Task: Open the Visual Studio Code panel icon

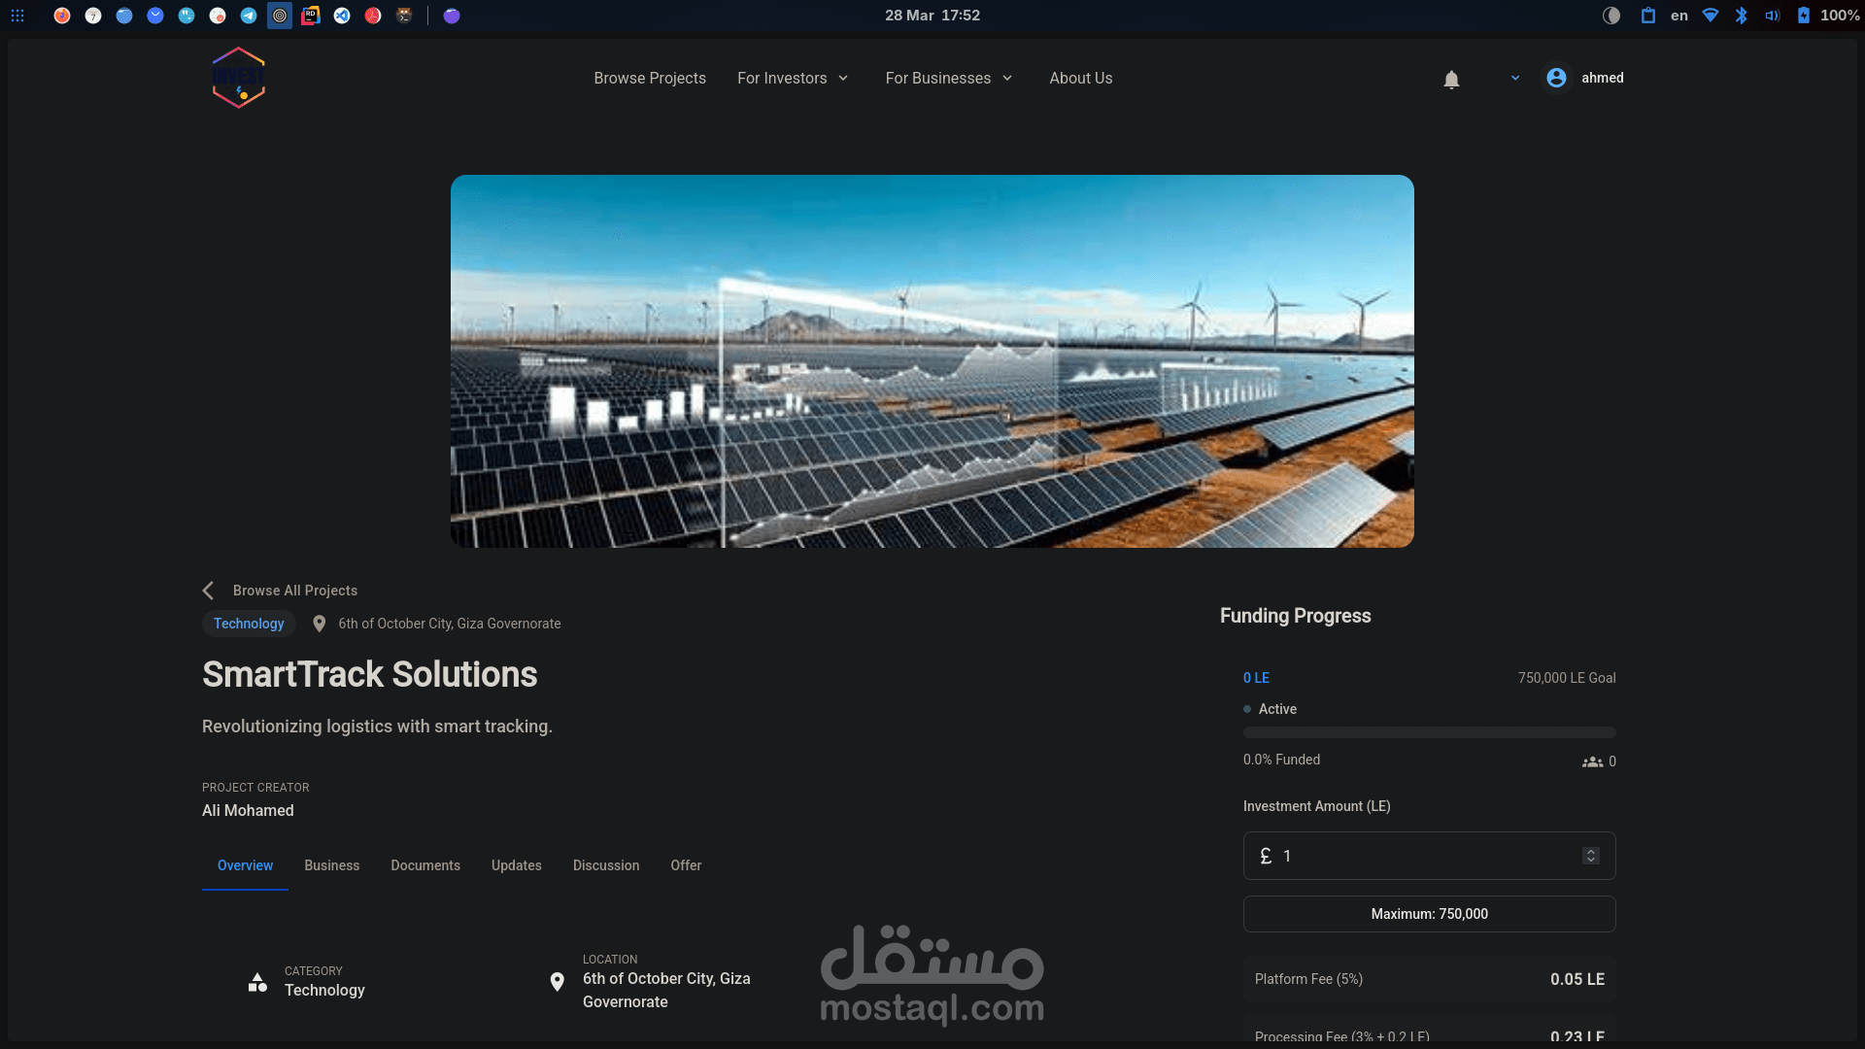Action: coord(342,16)
